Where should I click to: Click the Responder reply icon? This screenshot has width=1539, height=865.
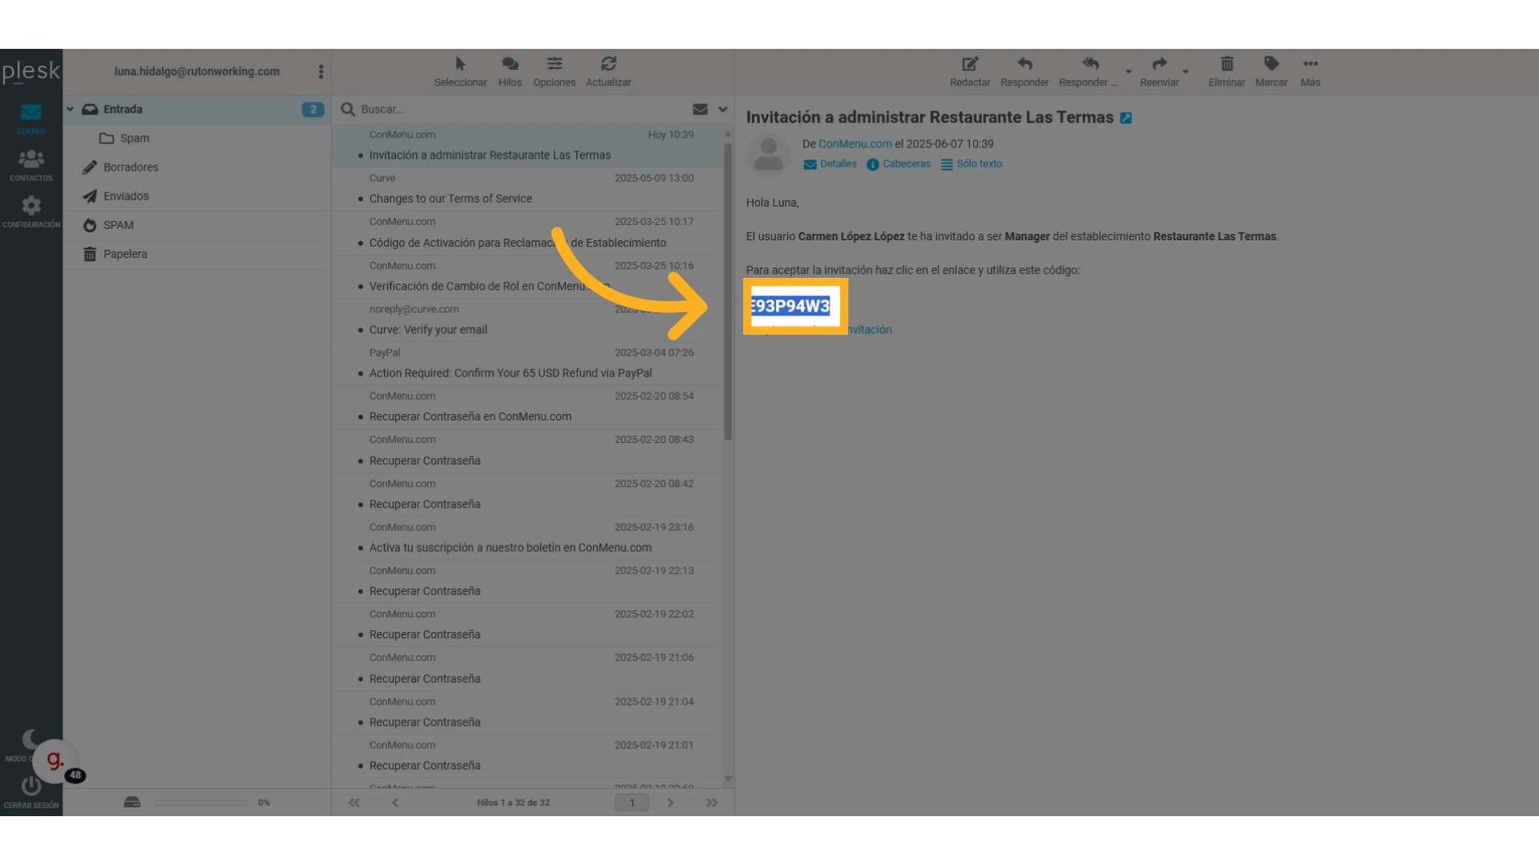(x=1024, y=64)
